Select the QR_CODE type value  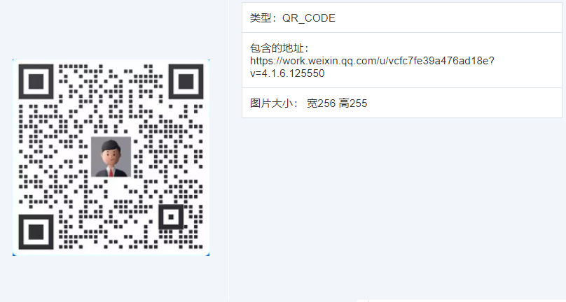[x=309, y=18]
